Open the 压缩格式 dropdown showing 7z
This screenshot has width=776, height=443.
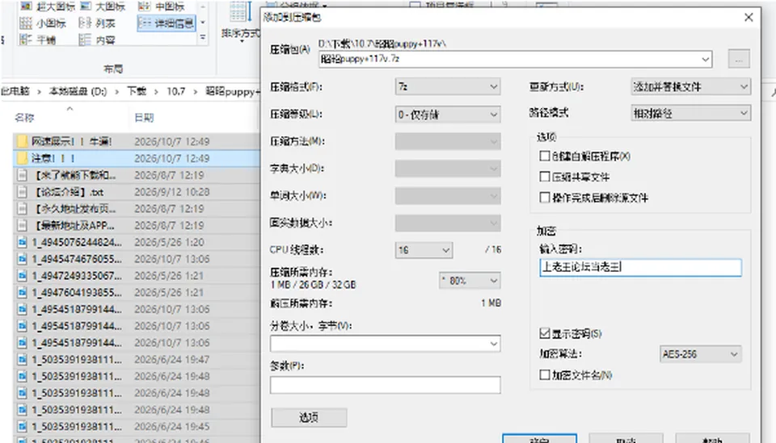pyautogui.click(x=447, y=86)
